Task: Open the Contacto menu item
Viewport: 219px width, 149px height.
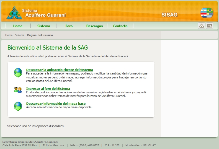Action: click(x=120, y=26)
